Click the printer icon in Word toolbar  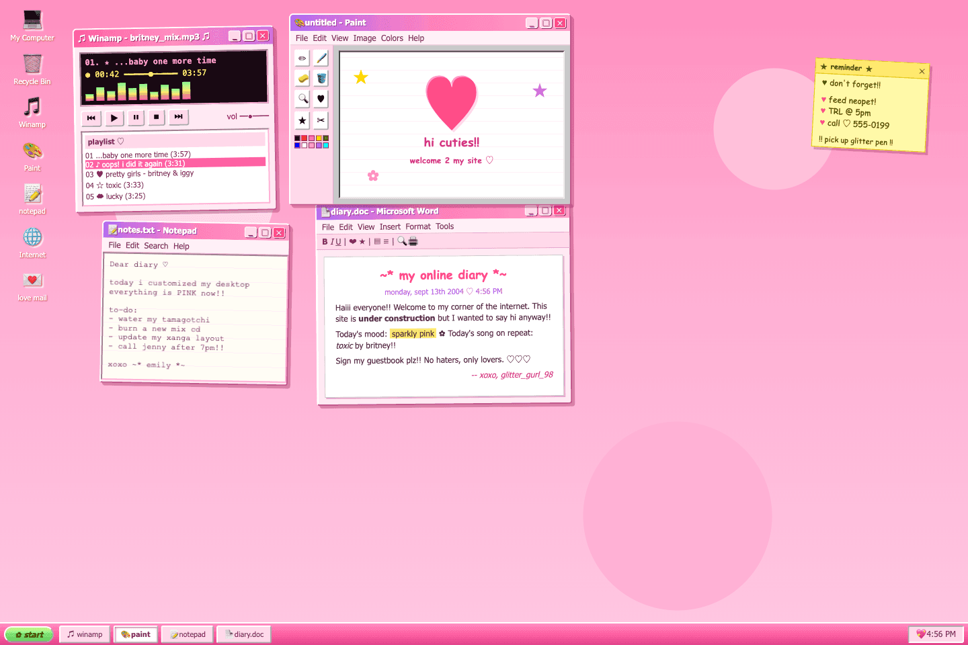pyautogui.click(x=413, y=241)
